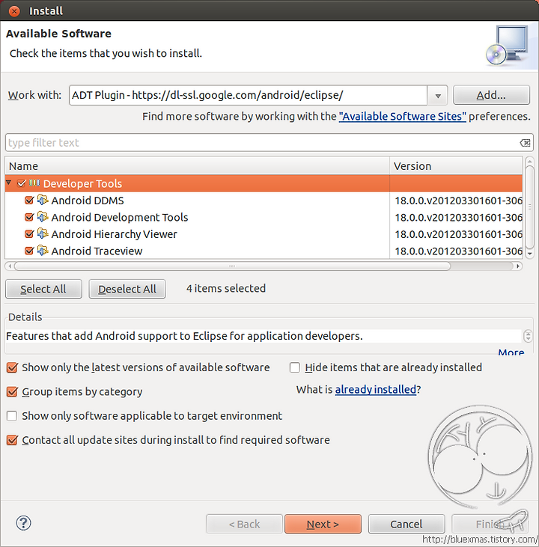
Task: Open the Available Software Sites link
Action: click(402, 116)
